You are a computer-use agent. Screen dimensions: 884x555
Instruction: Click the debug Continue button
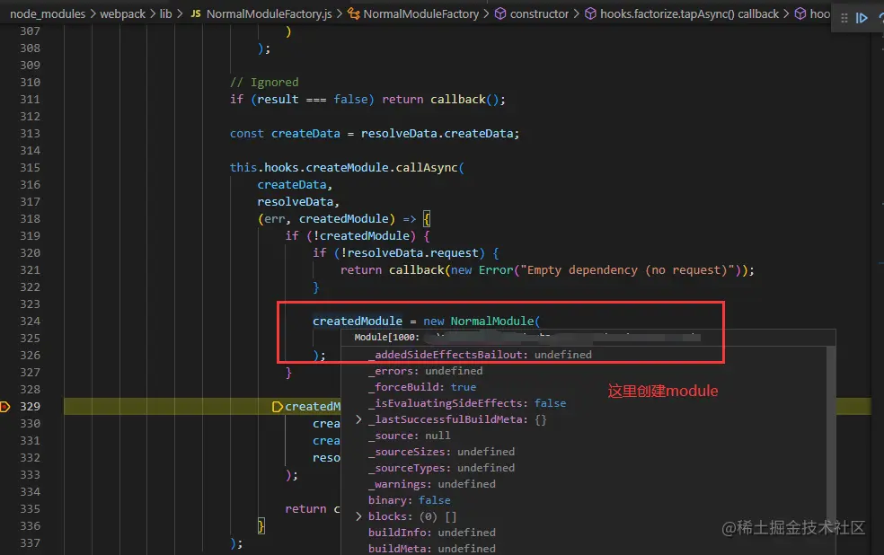862,18
